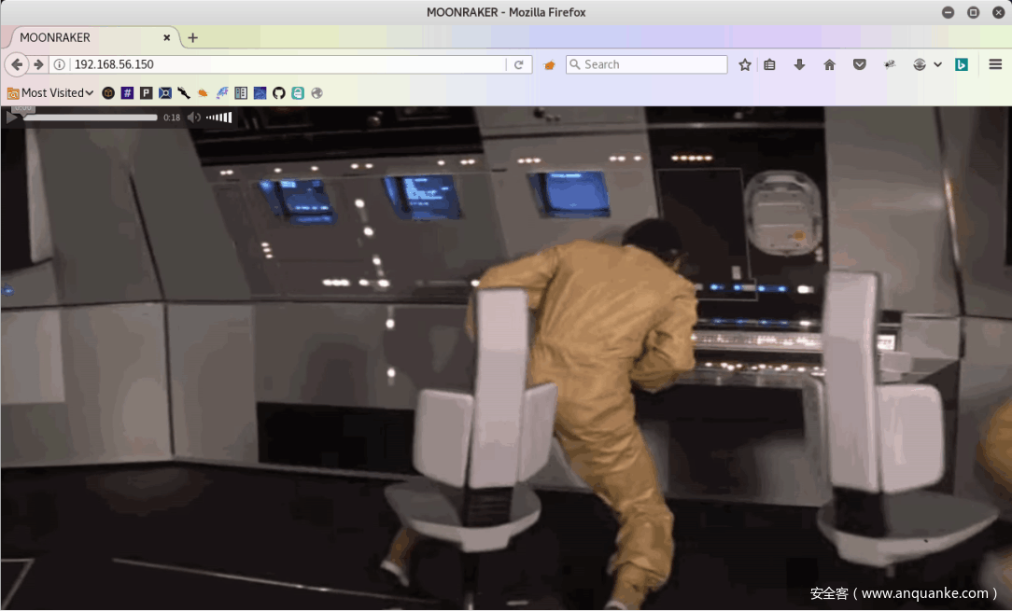Show bookmarks list icon beside star
This screenshot has height=611, width=1012.
tap(769, 64)
